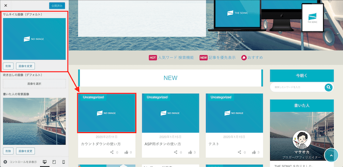Open the テスト post title link

pyautogui.click(x=214, y=144)
